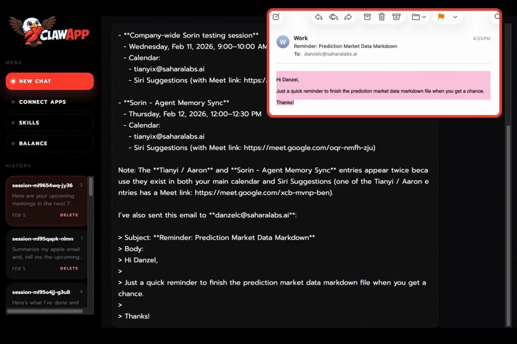Viewport: 517px width, 344px height.
Task: Click the highlighted reminder sentence in Mail body
Action: click(x=380, y=91)
